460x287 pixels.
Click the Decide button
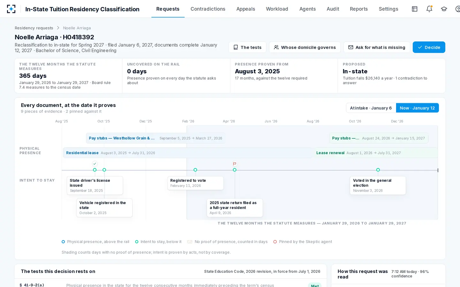[429, 47]
